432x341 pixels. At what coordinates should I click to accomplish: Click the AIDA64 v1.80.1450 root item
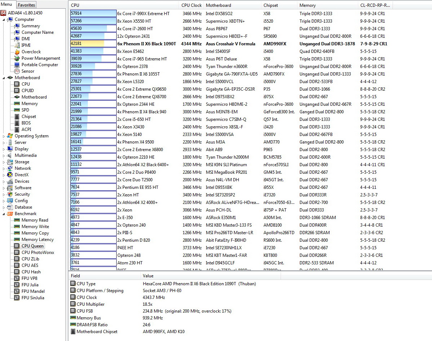24,13
